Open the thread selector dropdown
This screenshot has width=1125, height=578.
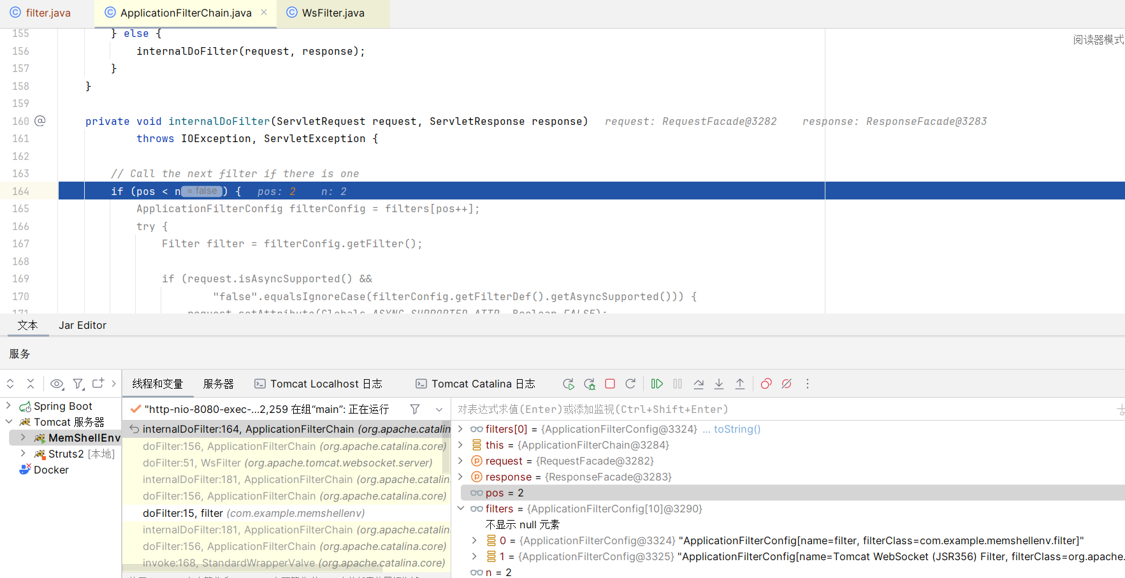[x=439, y=409]
